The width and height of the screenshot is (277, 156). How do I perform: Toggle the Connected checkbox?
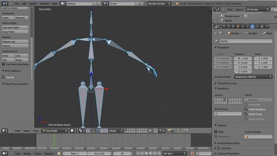(246, 104)
